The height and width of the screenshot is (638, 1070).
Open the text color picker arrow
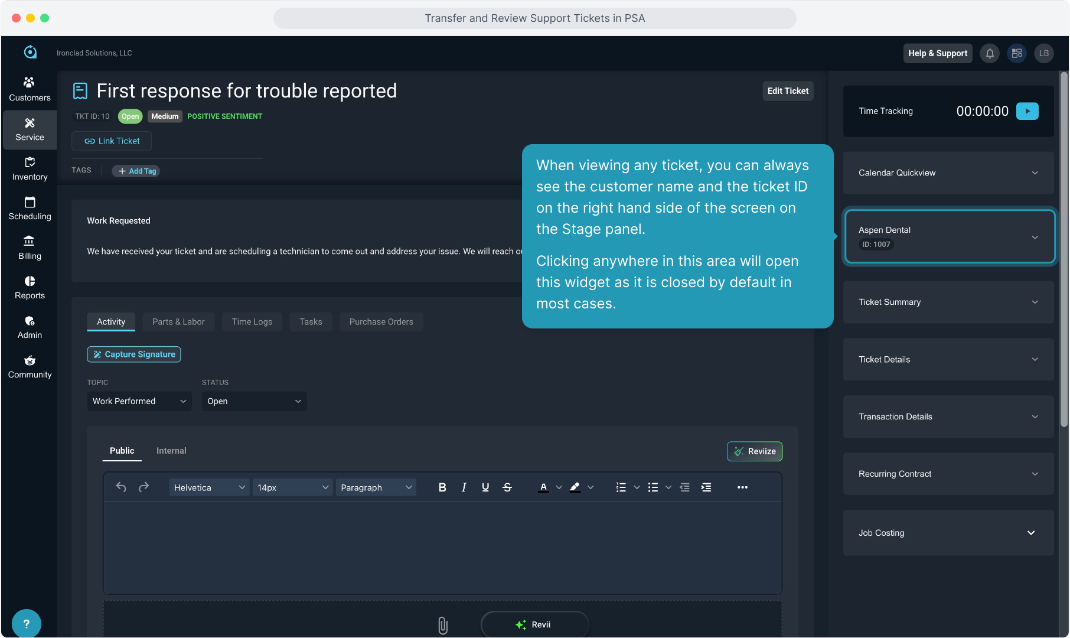(x=559, y=487)
